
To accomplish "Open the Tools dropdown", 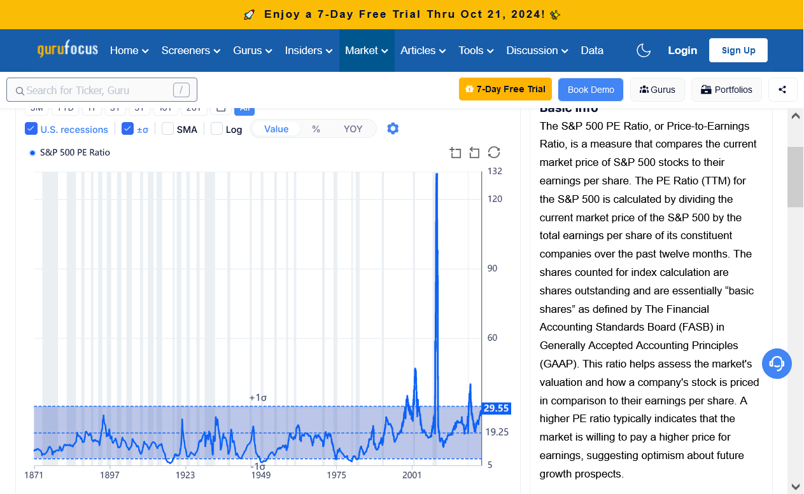I will pos(476,50).
